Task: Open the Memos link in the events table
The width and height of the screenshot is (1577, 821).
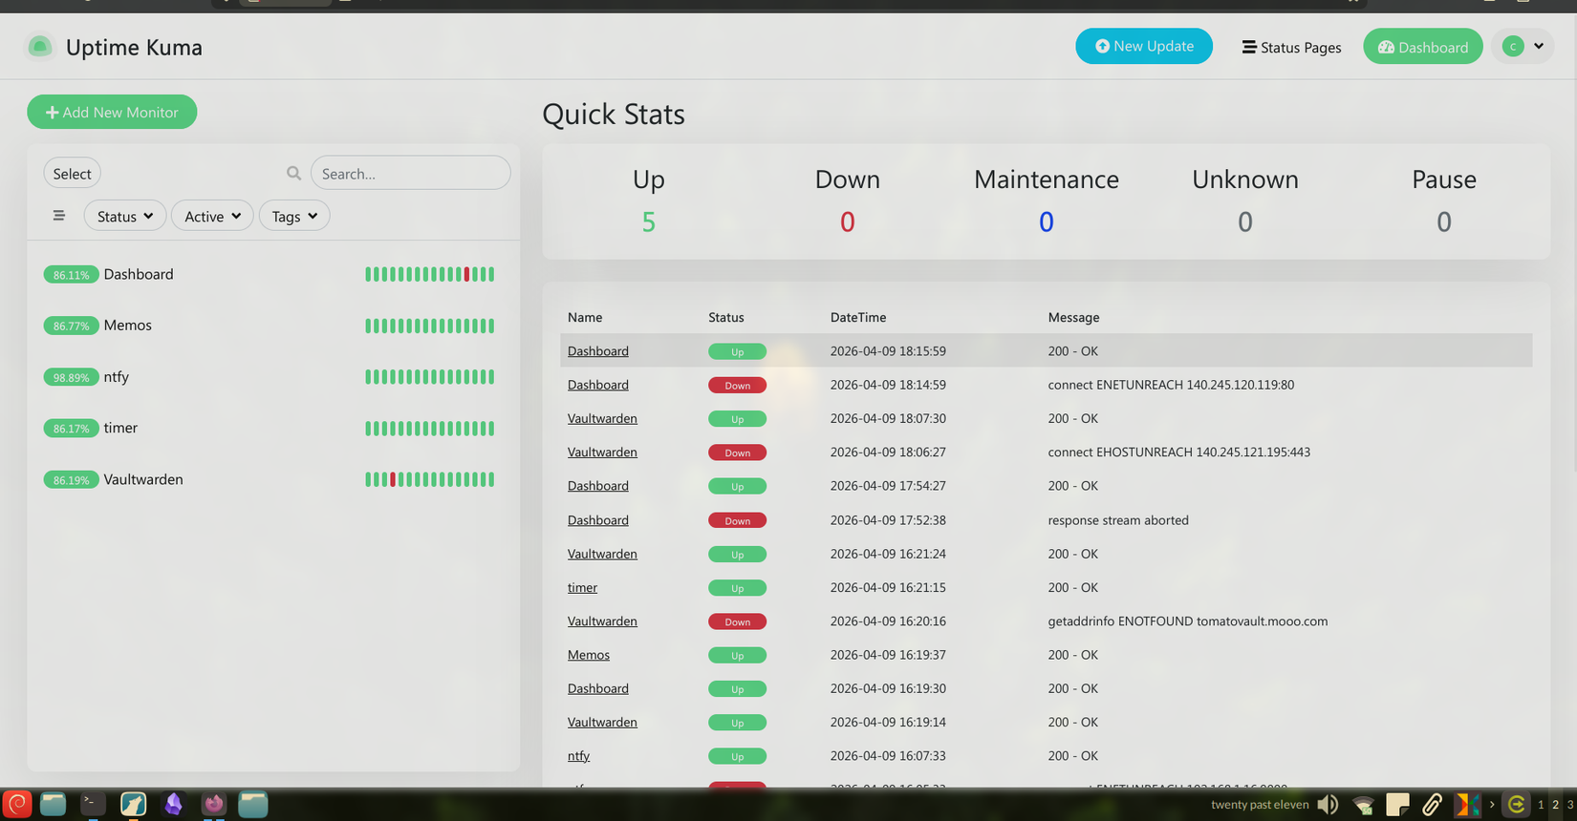Action: tap(589, 655)
